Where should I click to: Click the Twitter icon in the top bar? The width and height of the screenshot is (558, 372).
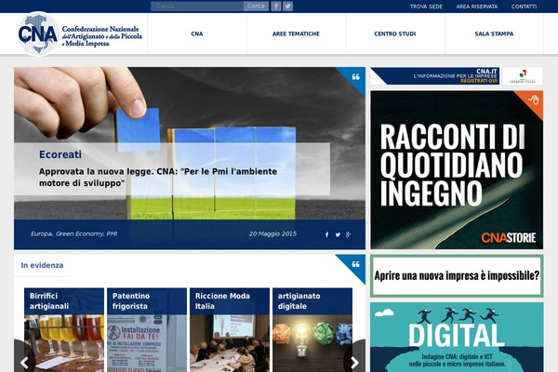288,6
